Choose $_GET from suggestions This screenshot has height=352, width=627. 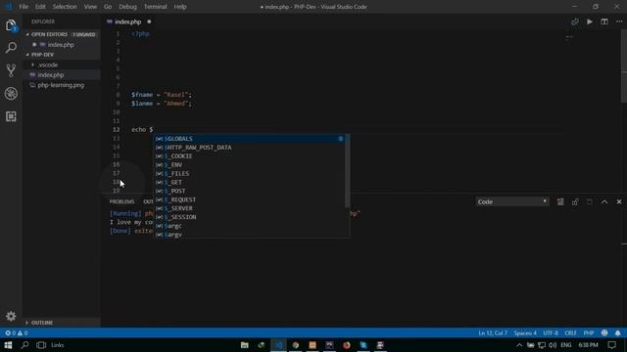point(250,183)
